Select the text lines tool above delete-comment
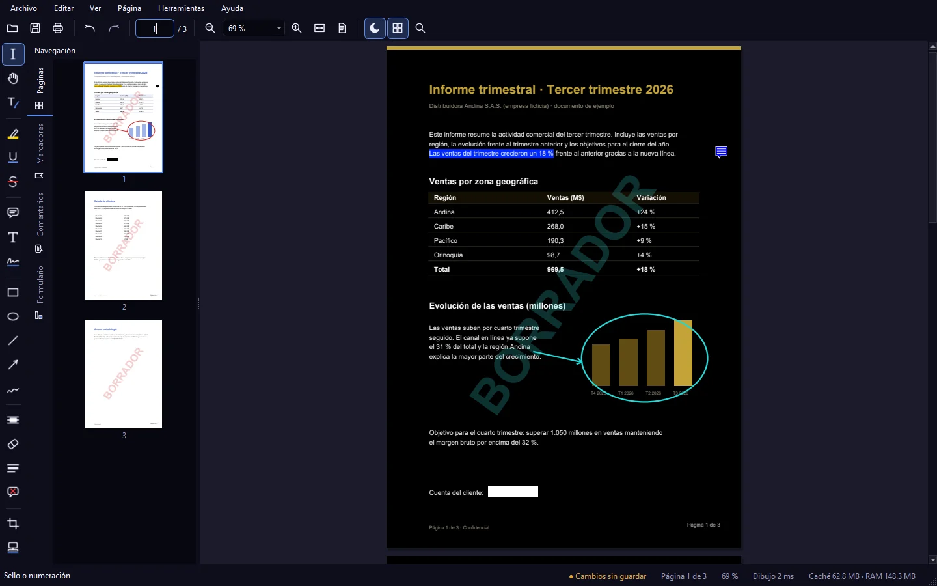937x586 pixels. point(13,468)
